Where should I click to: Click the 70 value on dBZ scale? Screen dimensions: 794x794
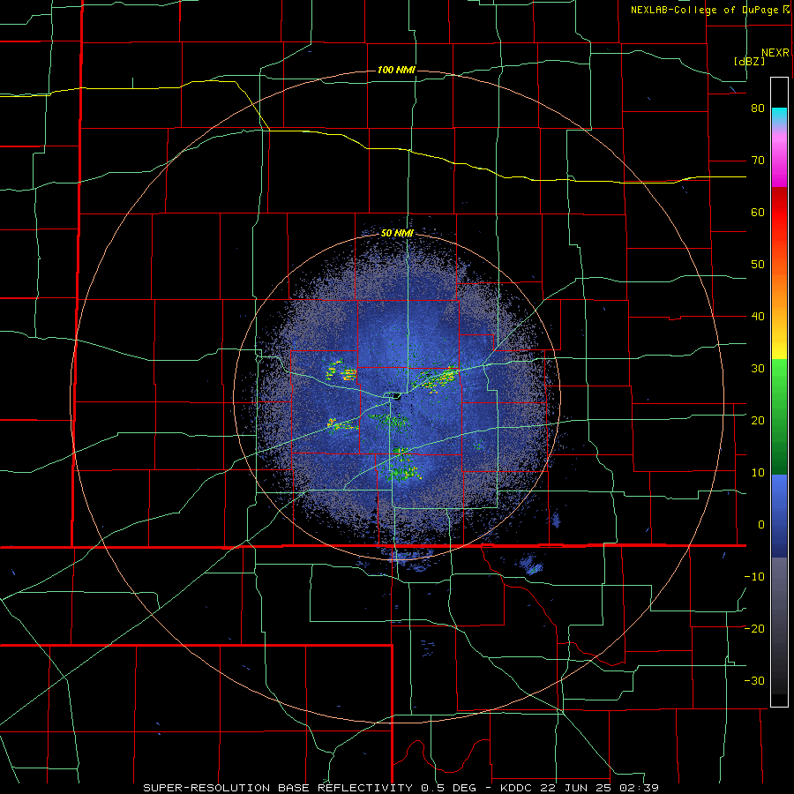(x=758, y=161)
